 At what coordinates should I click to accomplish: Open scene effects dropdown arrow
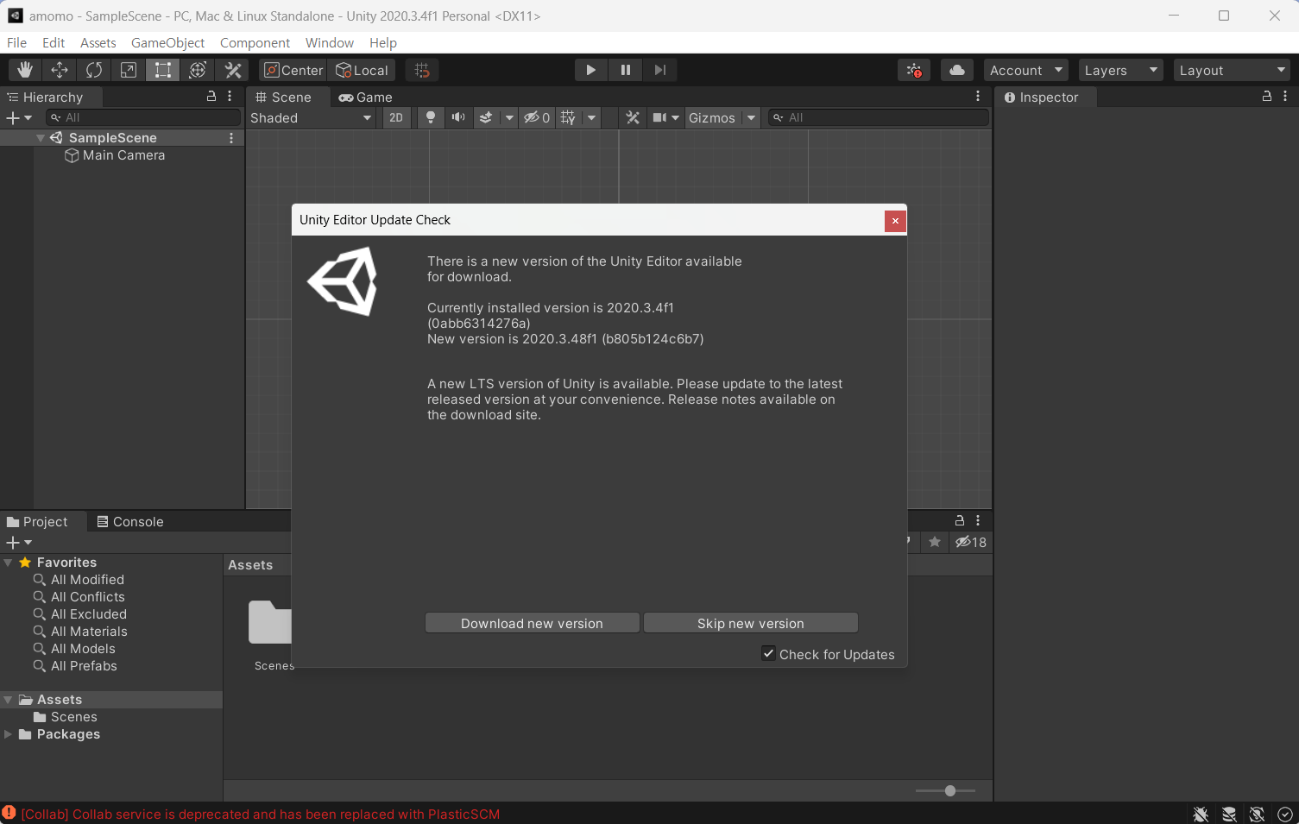pos(509,117)
